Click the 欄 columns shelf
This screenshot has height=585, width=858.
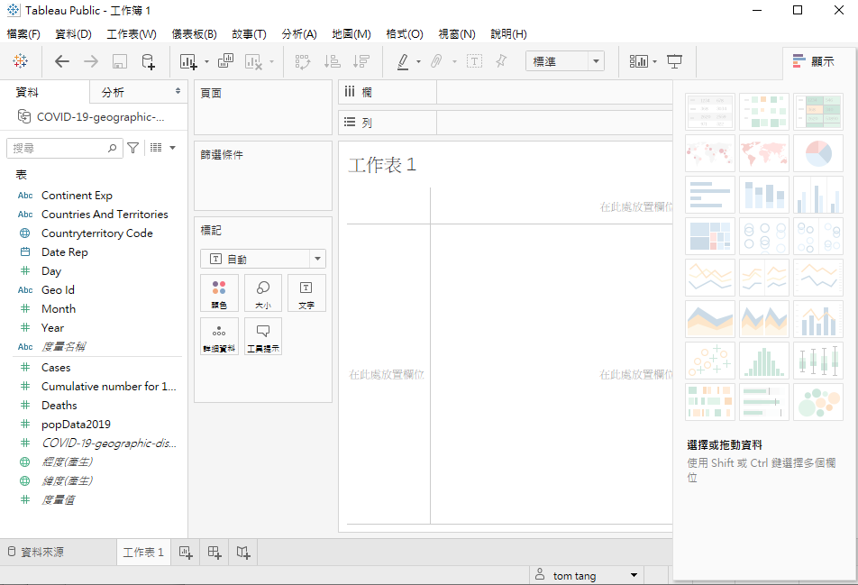(506, 92)
